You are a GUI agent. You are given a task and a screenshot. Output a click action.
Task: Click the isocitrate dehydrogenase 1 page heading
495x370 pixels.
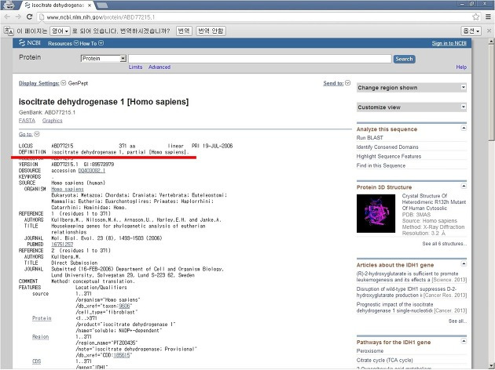(x=104, y=102)
